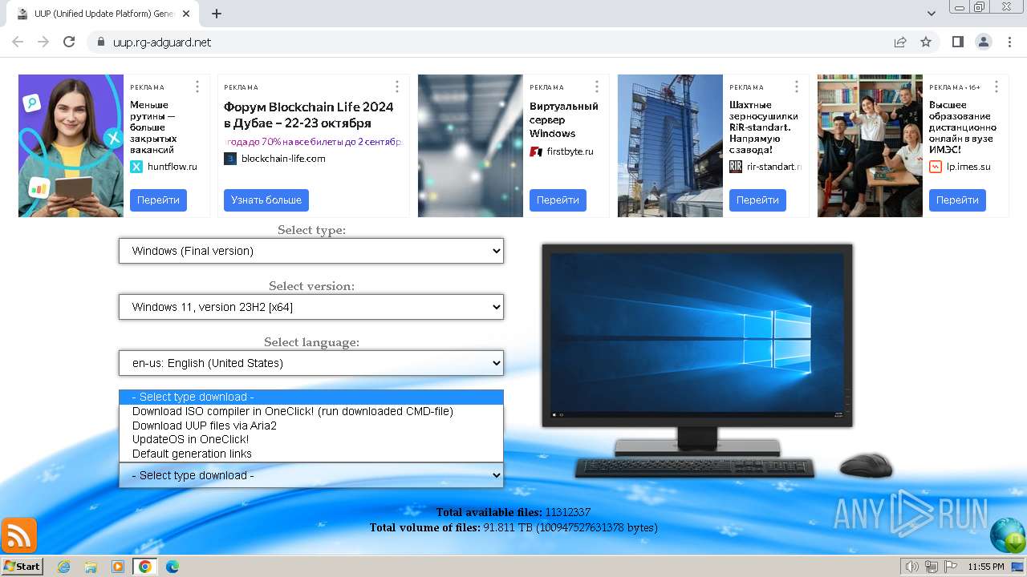1027x577 pixels.
Task: Click the orange RSS feed icon
Action: (x=19, y=535)
